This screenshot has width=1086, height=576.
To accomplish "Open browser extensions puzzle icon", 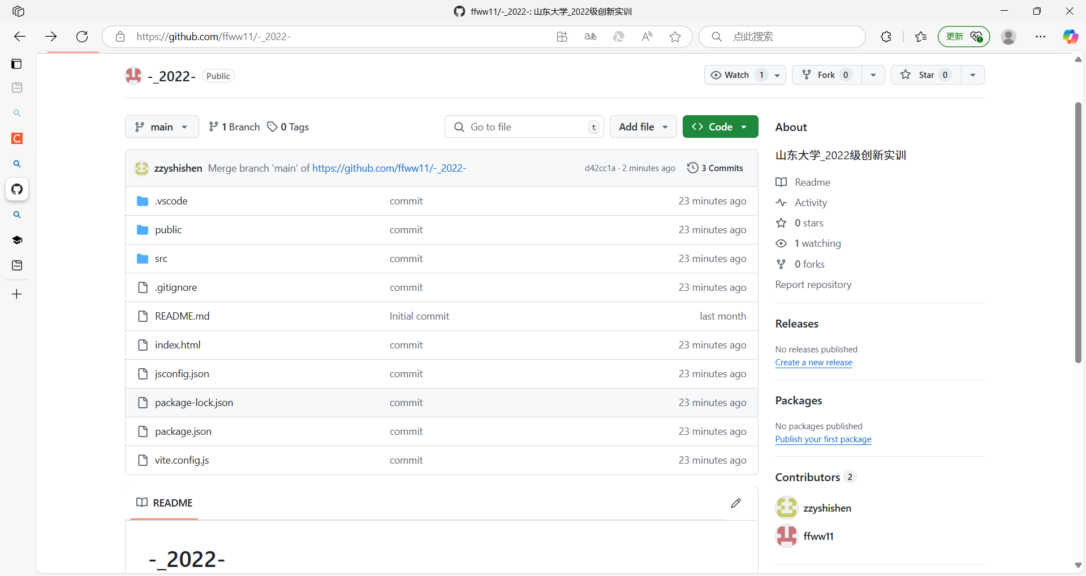I will [886, 37].
